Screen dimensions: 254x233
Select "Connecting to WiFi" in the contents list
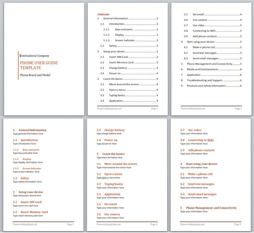tap(204, 31)
